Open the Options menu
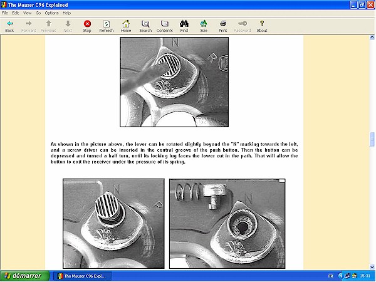376x282 pixels. click(51, 13)
